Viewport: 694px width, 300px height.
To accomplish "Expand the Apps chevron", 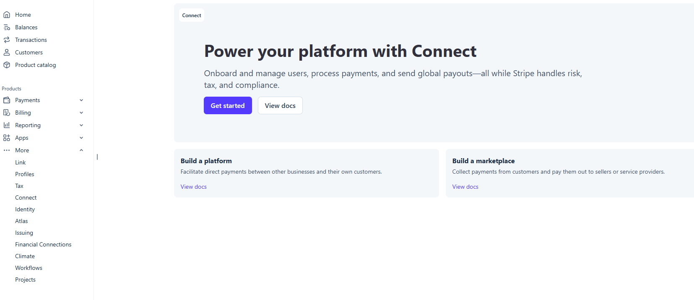I will pyautogui.click(x=81, y=138).
